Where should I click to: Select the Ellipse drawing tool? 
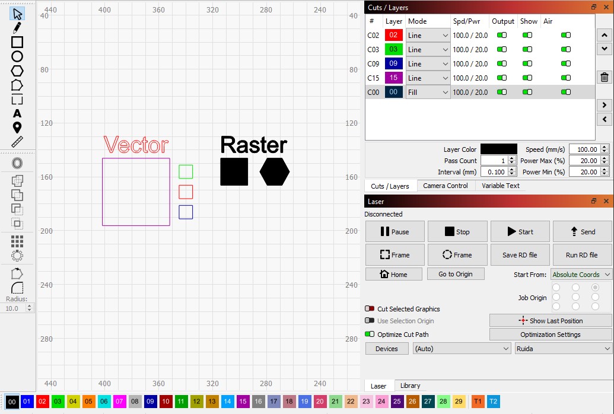[17, 56]
